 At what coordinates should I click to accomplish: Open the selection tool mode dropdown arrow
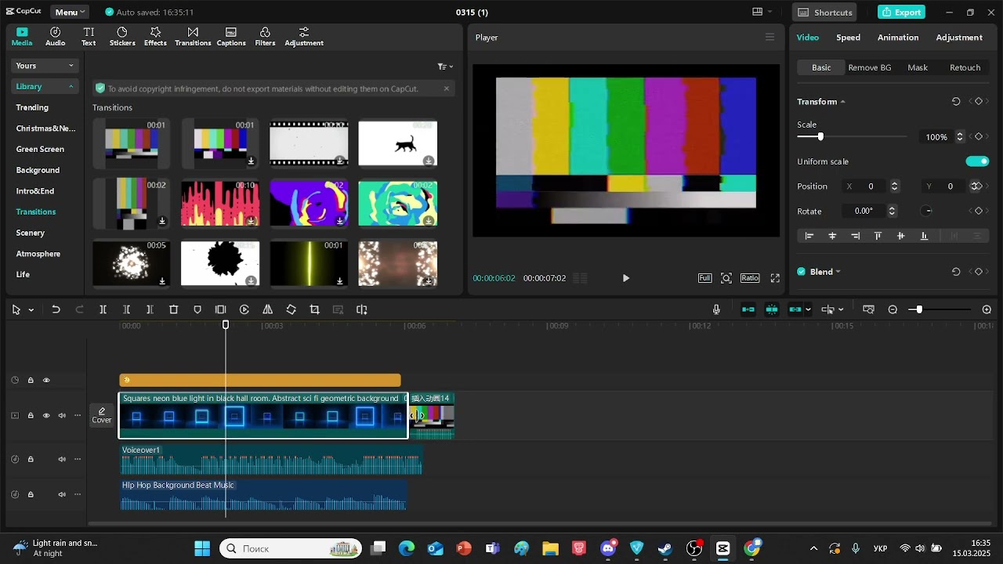pyautogui.click(x=31, y=310)
